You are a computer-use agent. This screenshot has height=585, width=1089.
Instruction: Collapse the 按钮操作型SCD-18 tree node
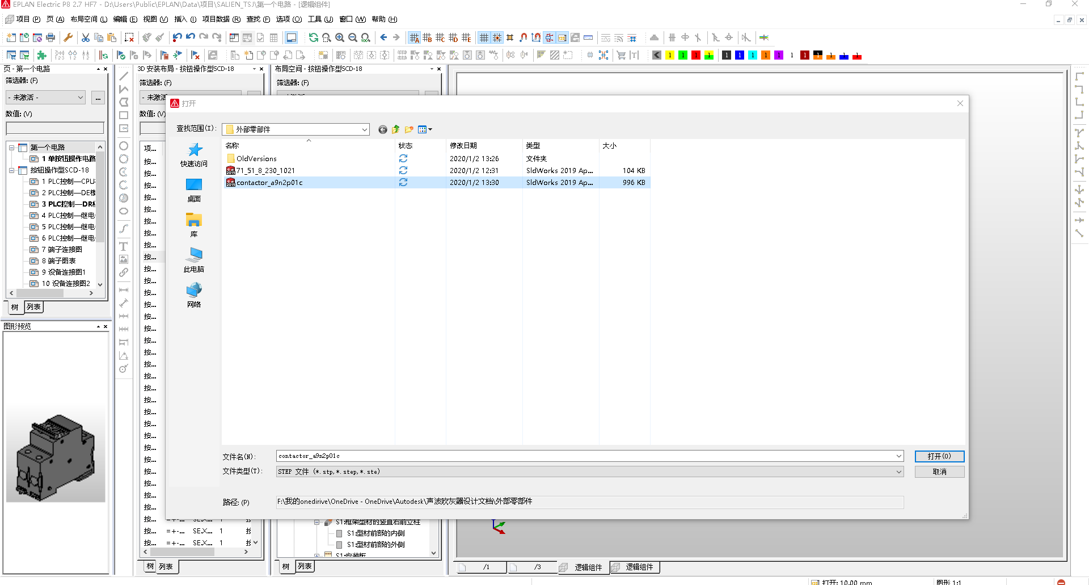[x=11, y=170]
